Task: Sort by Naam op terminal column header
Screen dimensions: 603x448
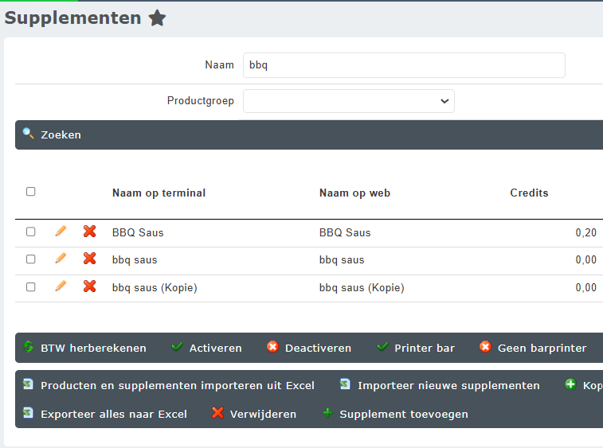Action: [159, 193]
